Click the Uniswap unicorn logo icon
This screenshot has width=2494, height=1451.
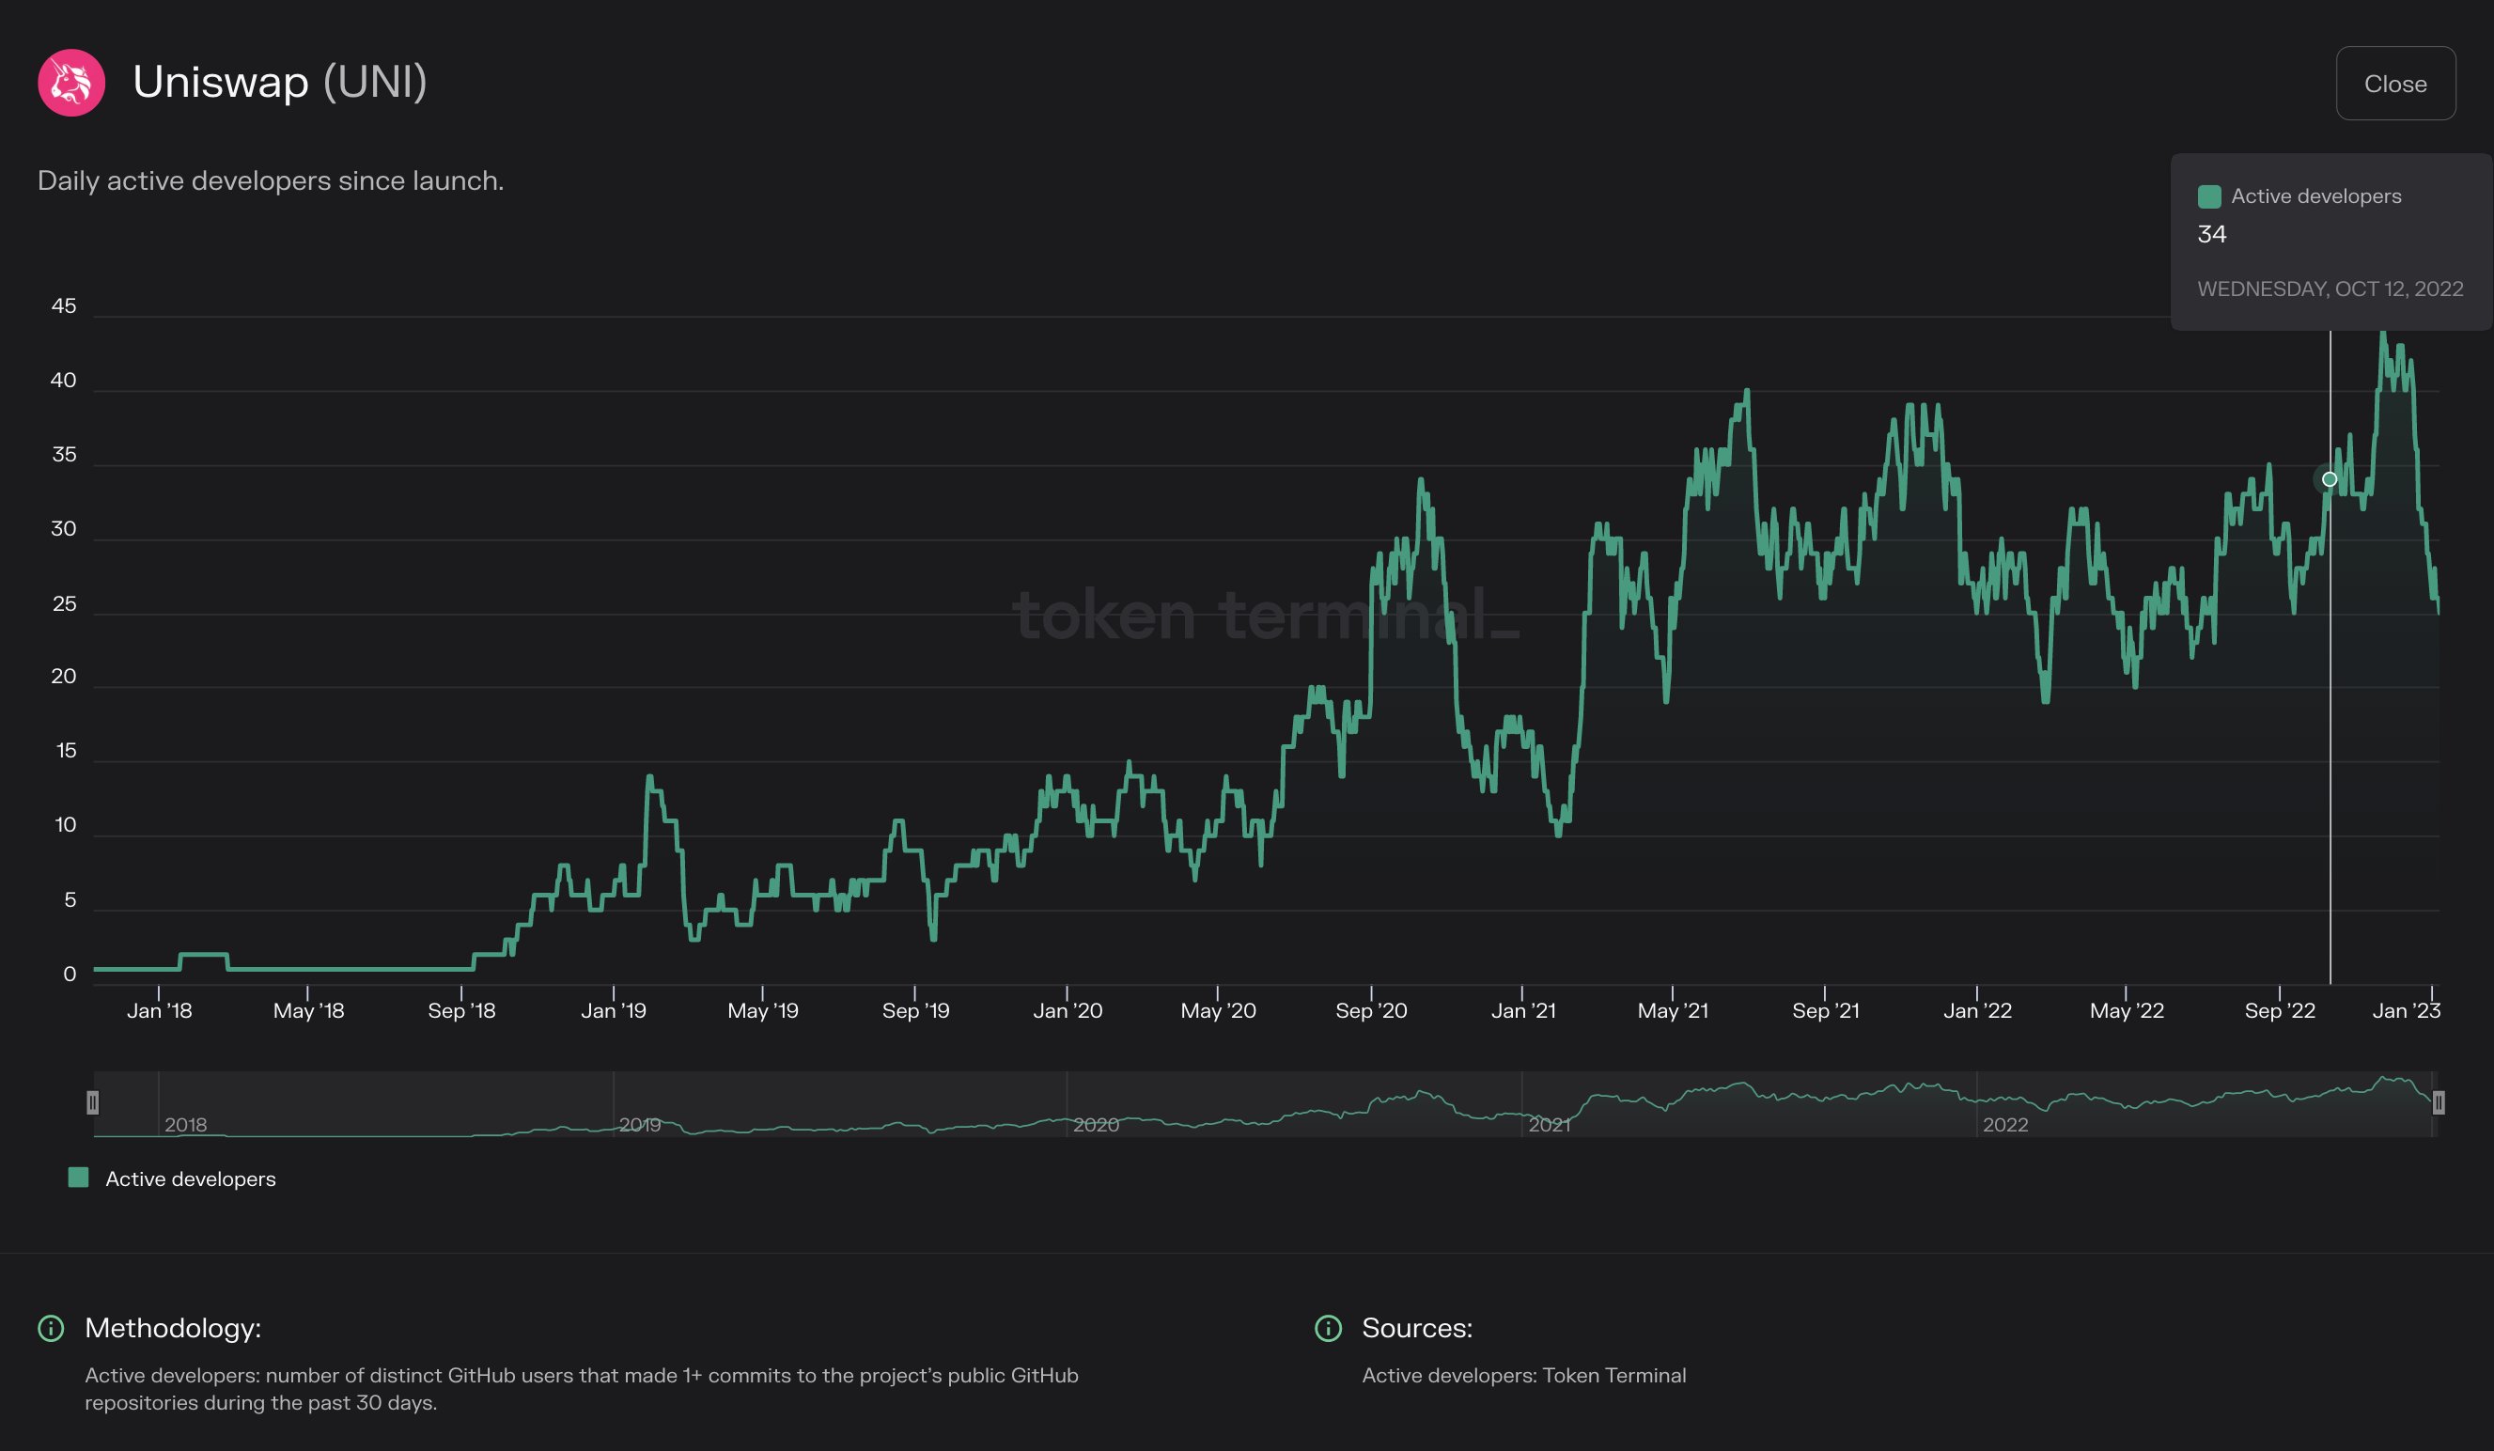tap(71, 83)
